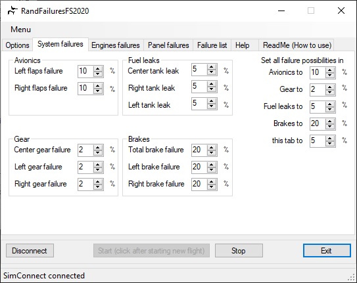The image size is (357, 283).
Task: Increase the 'Fuel leaks to' value
Action: 329,104
